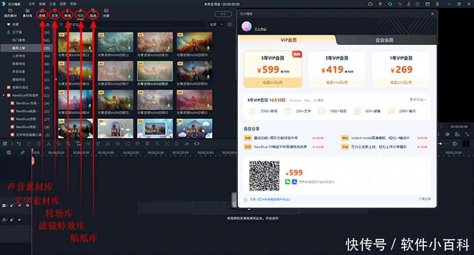Select the 3年VIP会员 ¥419 plan
Image resolution: width=474 pixels, height=255 pixels.
(337, 69)
